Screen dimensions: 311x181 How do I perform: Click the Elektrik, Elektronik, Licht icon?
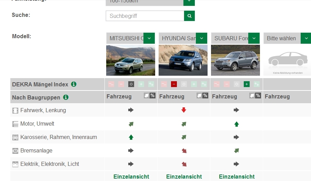pyautogui.click(x=15, y=164)
